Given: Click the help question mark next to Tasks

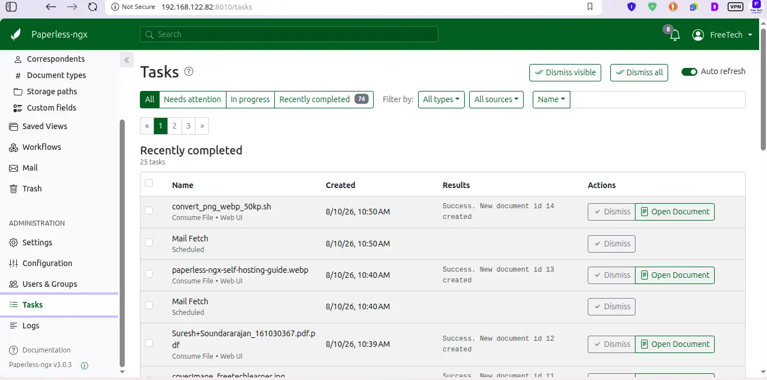Looking at the screenshot, I should pos(189,71).
